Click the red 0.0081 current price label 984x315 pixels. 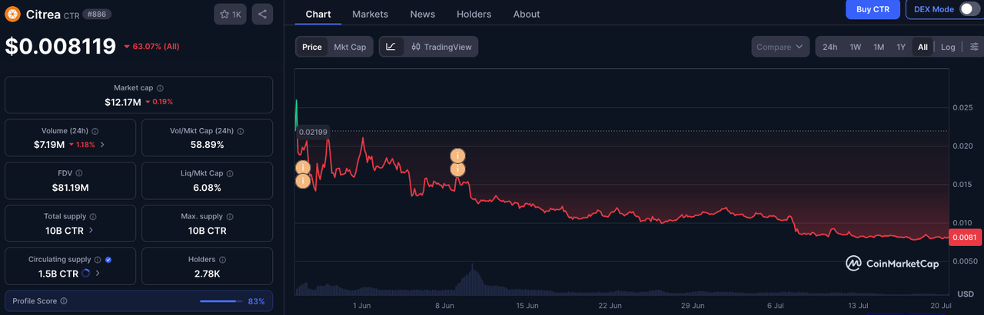click(x=964, y=238)
